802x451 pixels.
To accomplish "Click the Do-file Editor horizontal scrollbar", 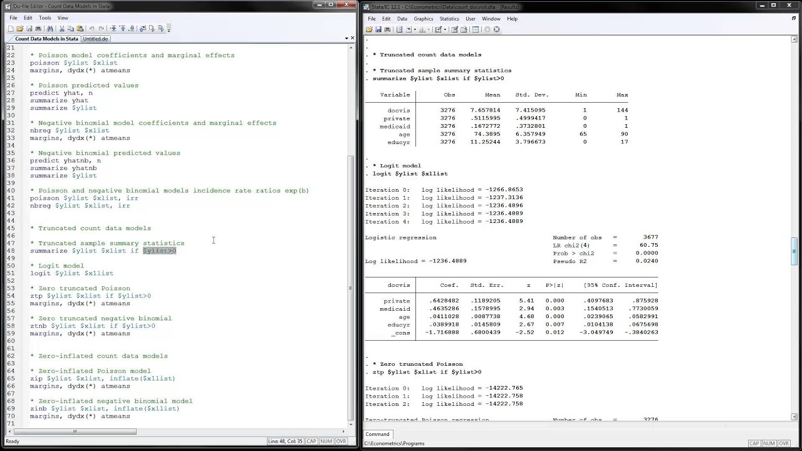I will pyautogui.click(x=75, y=431).
